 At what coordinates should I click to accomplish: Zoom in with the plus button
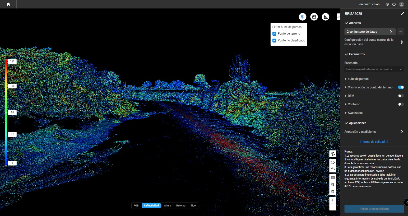point(333,200)
